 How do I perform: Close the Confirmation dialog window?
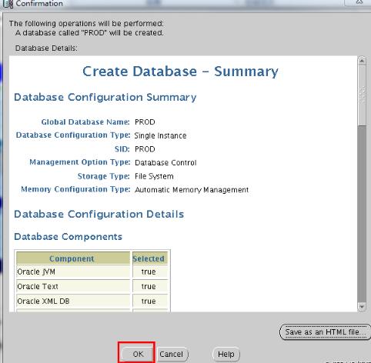(359, 2)
